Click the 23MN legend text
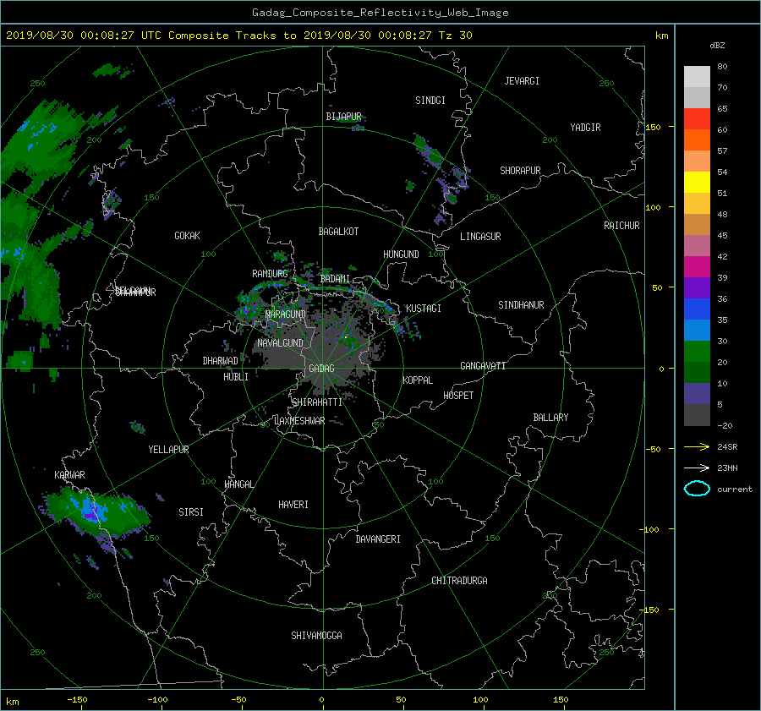This screenshot has width=761, height=711. point(727,468)
